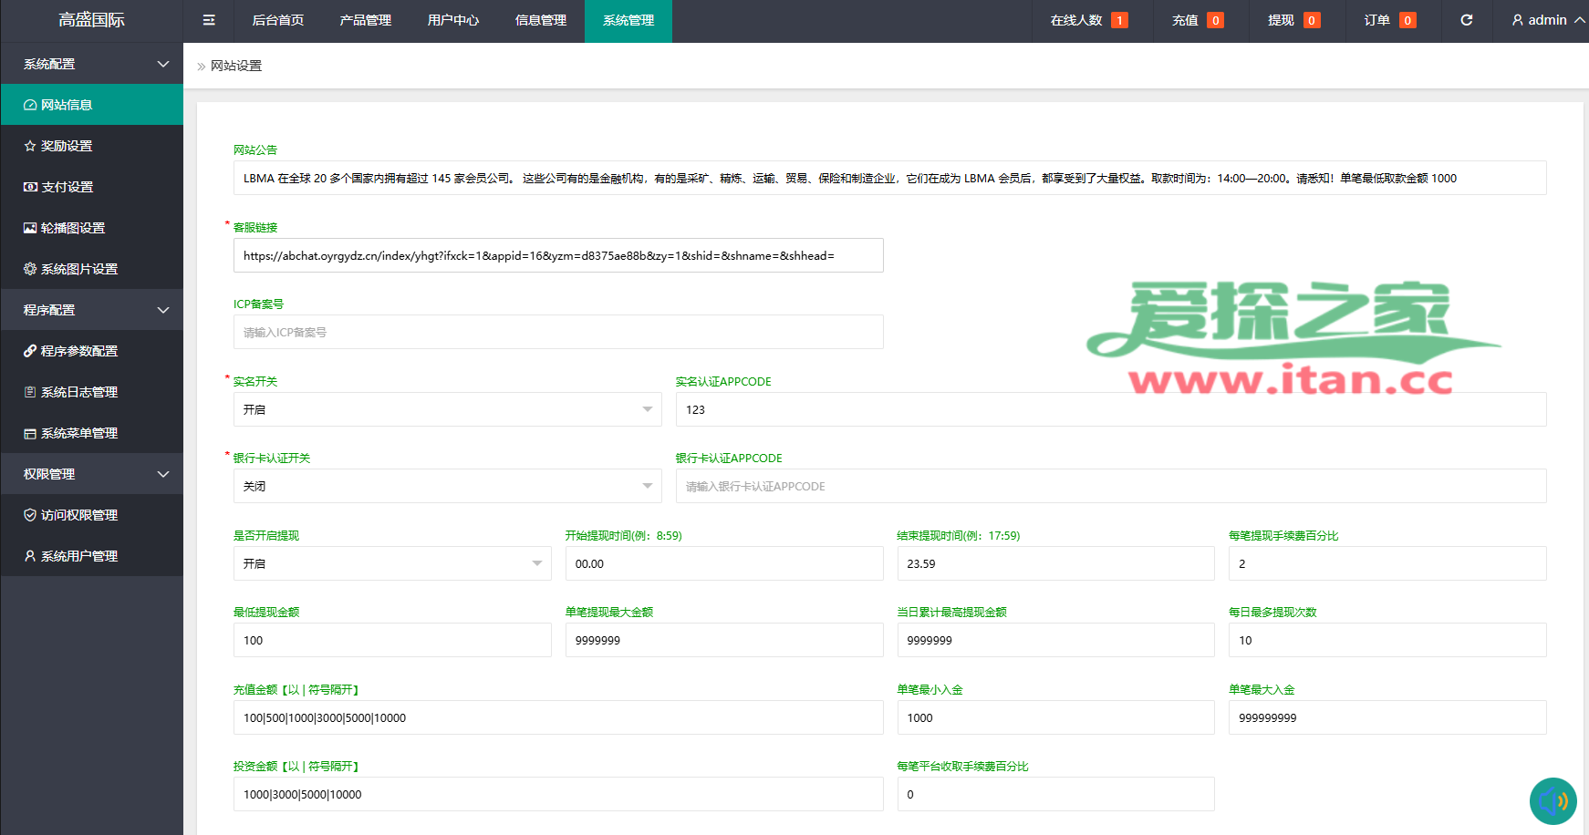Click the sidebar collapse hamburger icon

[209, 20]
